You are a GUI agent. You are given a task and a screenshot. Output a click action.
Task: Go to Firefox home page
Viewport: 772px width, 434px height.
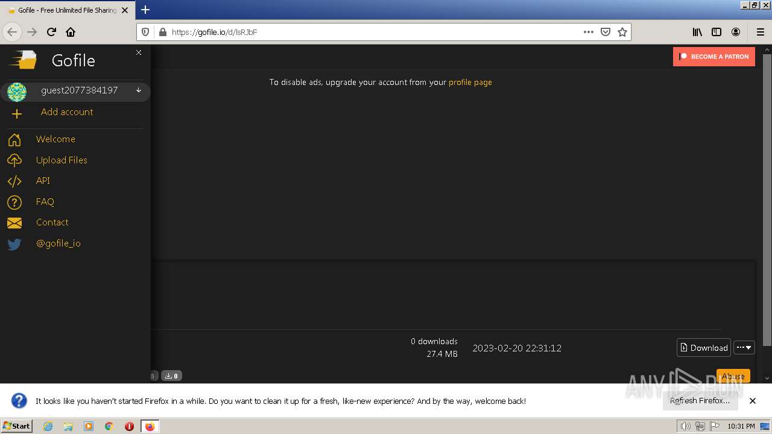coord(71,32)
